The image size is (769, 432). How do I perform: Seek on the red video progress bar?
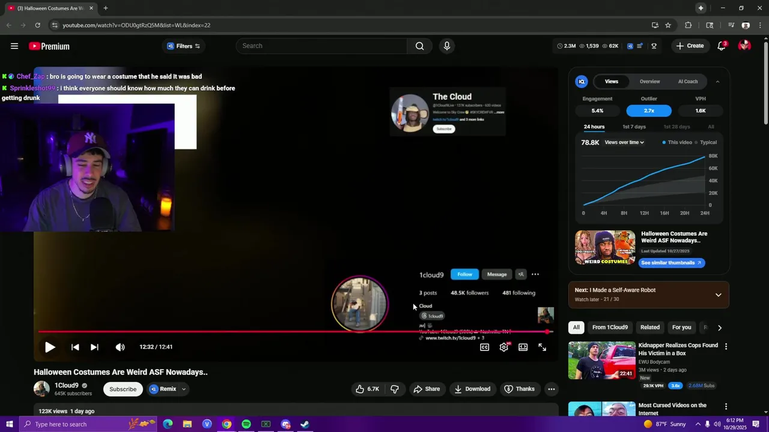tap(294, 331)
